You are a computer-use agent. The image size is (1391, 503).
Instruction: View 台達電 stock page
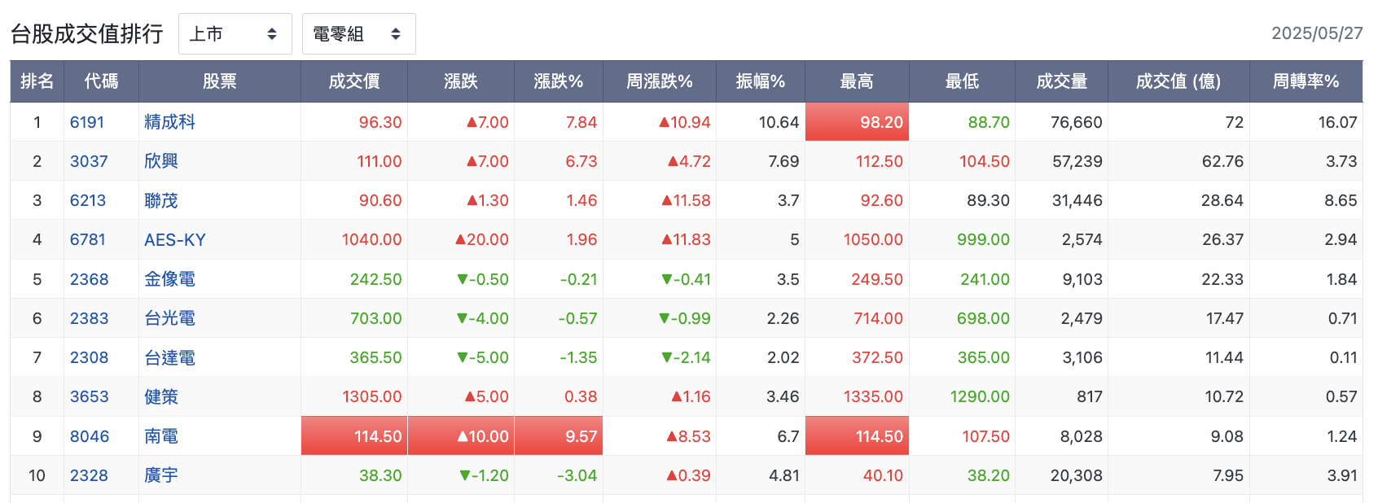point(169,357)
